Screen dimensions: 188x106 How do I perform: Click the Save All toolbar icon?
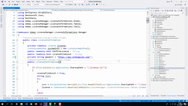[17, 5]
